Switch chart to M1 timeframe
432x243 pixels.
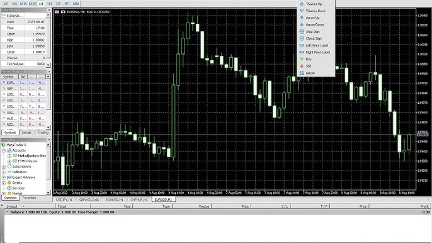pos(6,4)
